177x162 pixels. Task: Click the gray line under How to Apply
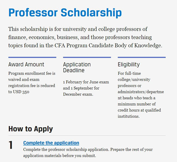87,135
